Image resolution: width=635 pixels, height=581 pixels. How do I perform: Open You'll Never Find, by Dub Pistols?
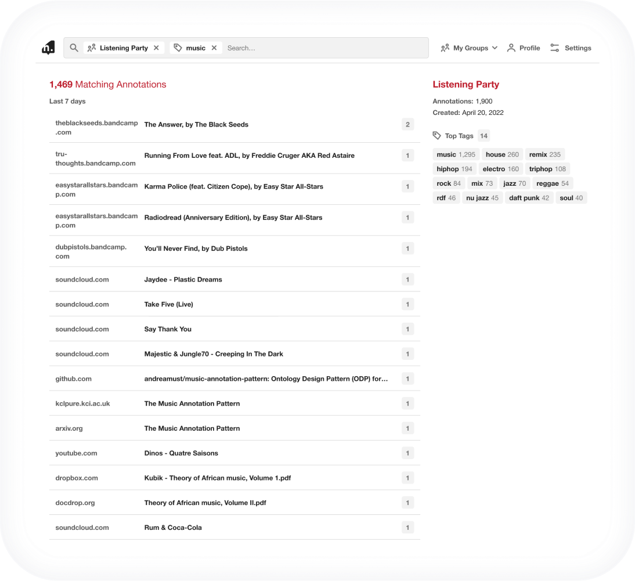click(x=196, y=248)
